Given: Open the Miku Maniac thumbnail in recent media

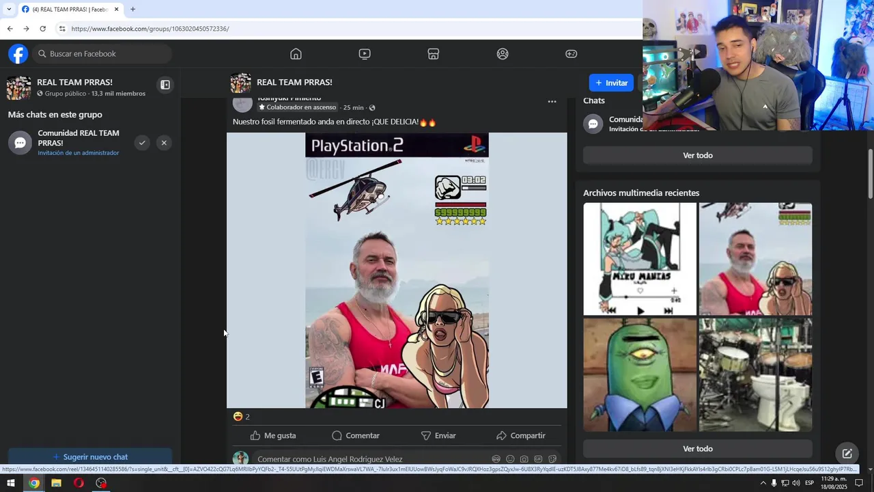Looking at the screenshot, I should [640, 259].
